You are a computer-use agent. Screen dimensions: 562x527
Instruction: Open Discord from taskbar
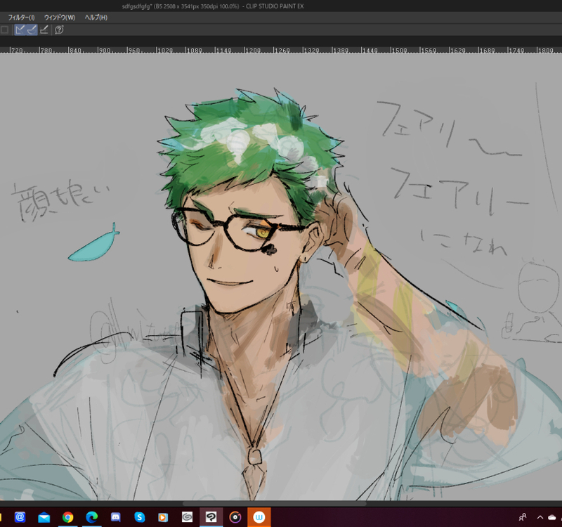pyautogui.click(x=115, y=517)
